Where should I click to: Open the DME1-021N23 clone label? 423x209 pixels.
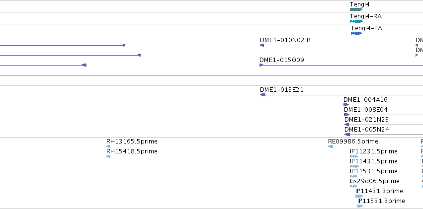(366, 119)
